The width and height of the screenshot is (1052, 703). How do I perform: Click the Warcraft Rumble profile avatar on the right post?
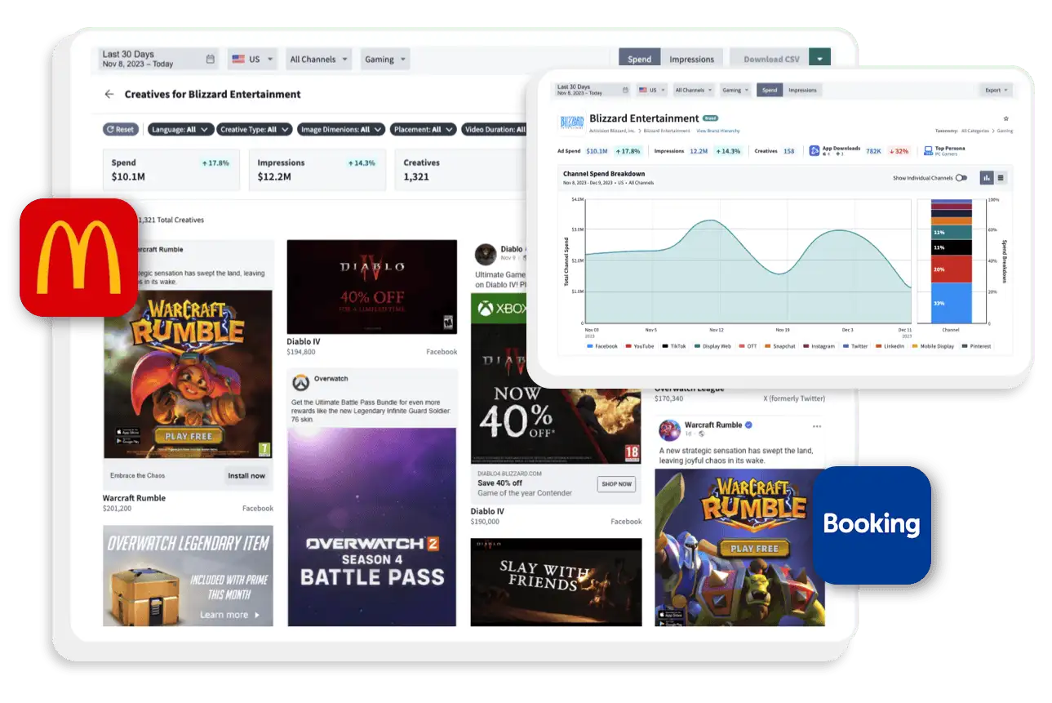(x=669, y=429)
